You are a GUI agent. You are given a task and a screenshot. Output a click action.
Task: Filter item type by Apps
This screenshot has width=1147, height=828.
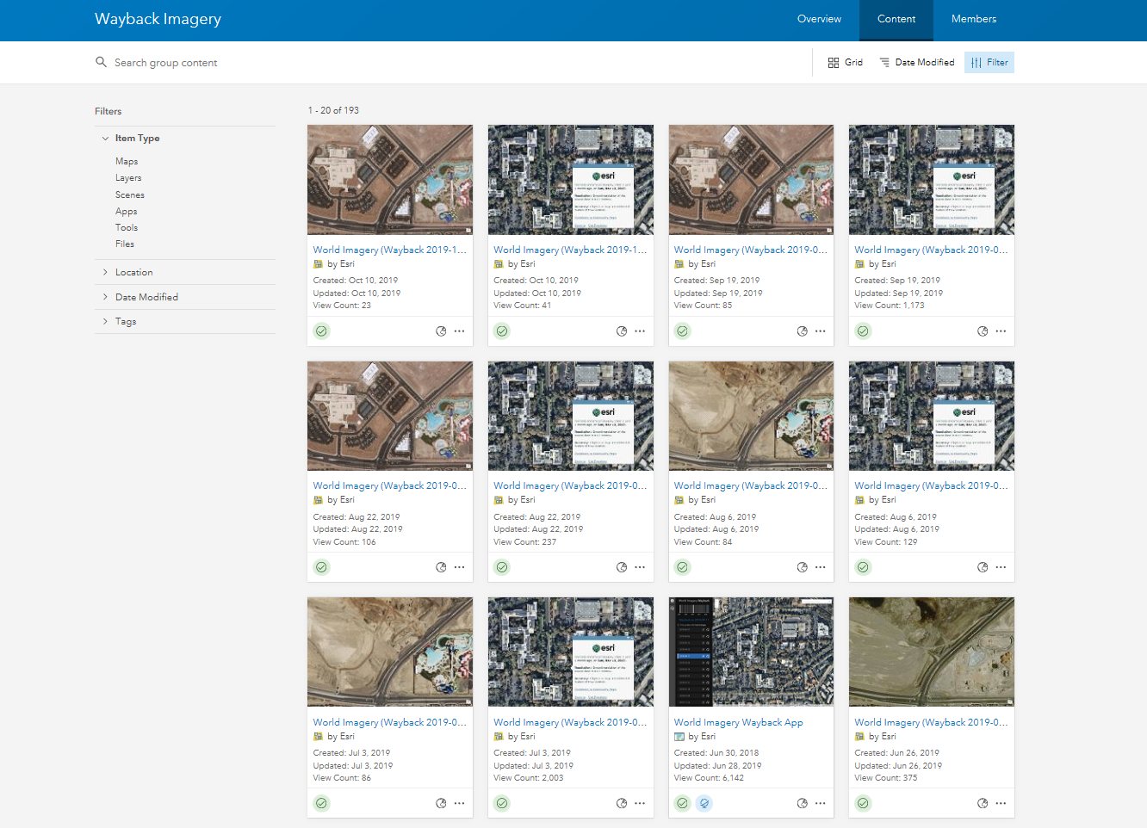[127, 212]
